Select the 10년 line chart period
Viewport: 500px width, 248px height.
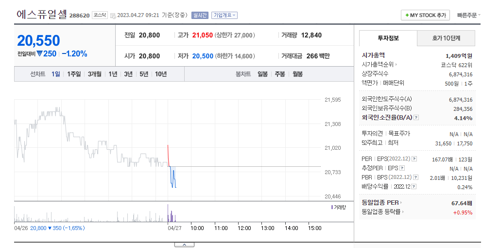tap(161, 74)
